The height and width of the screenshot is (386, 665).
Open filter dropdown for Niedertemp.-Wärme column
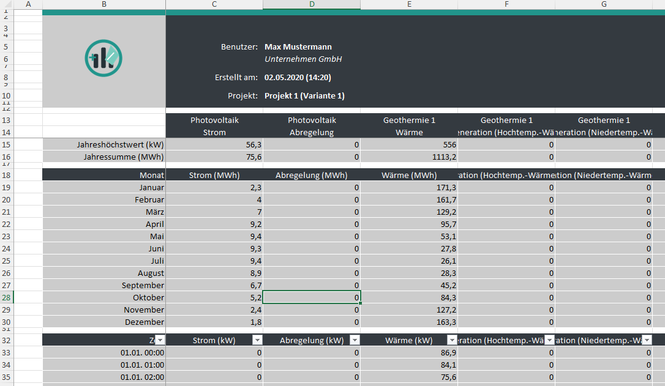(647, 340)
